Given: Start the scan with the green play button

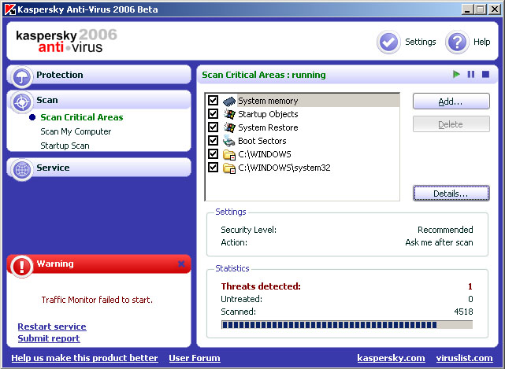Looking at the screenshot, I should [x=456, y=74].
